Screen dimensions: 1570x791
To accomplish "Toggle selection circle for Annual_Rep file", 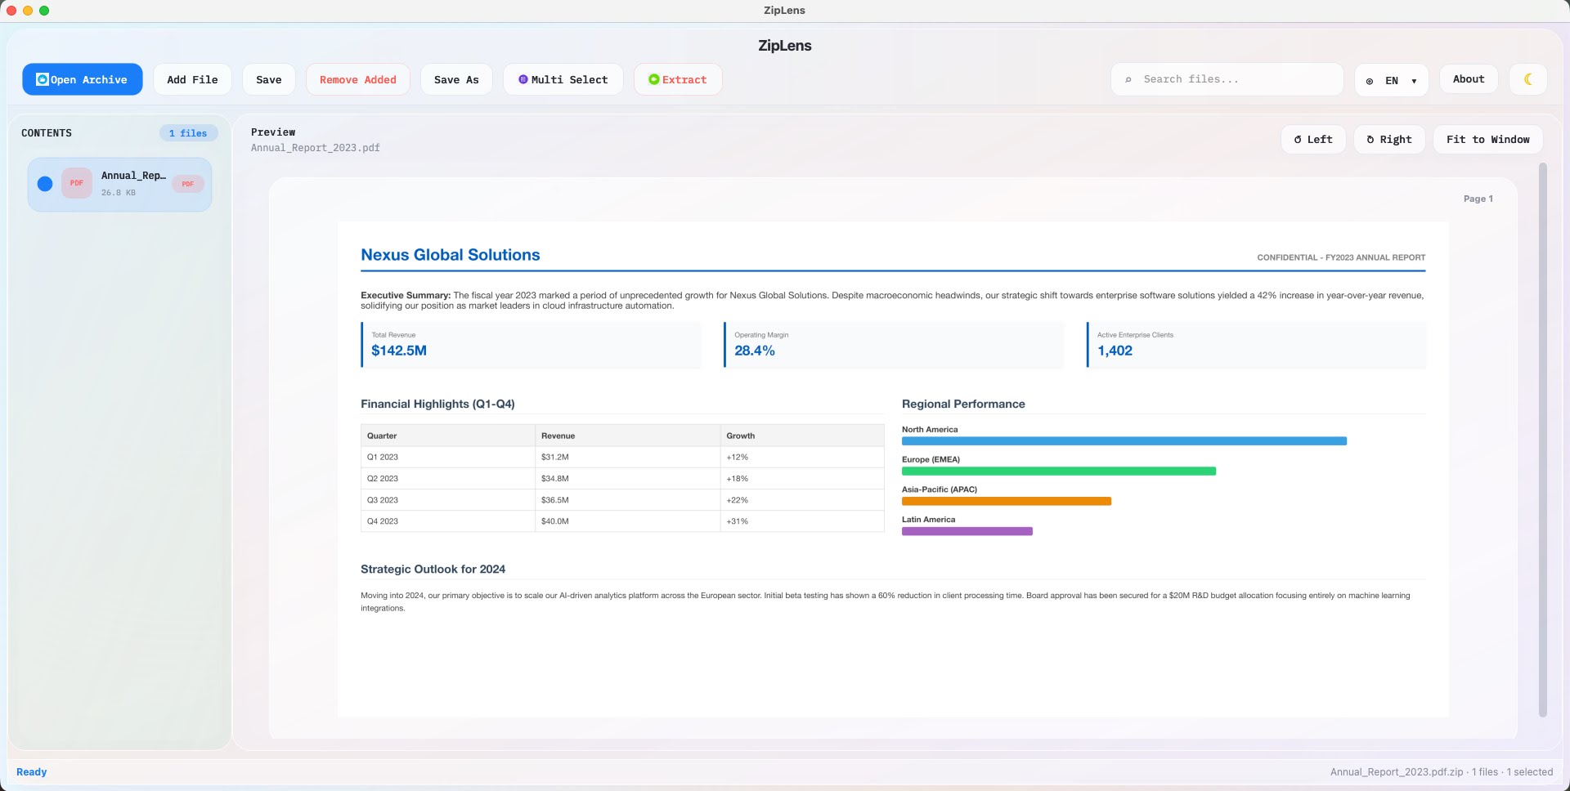I will 45,184.
